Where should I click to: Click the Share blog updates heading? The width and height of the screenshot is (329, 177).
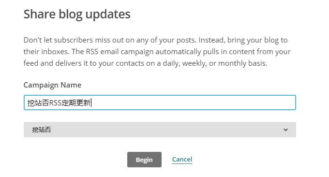pyautogui.click(x=77, y=14)
